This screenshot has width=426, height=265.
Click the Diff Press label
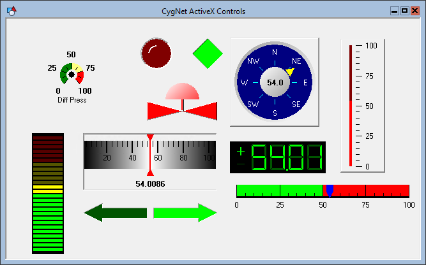pos(72,100)
